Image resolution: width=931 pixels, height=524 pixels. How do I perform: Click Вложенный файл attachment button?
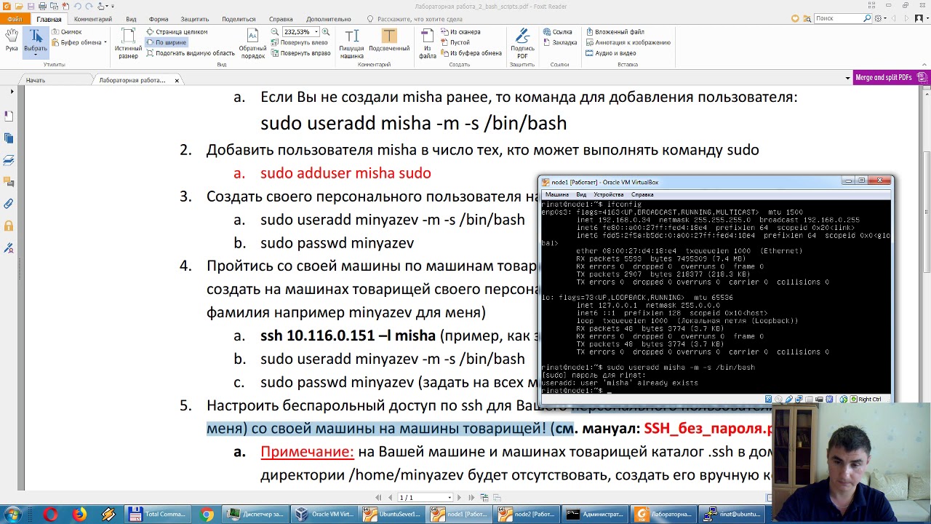click(615, 32)
